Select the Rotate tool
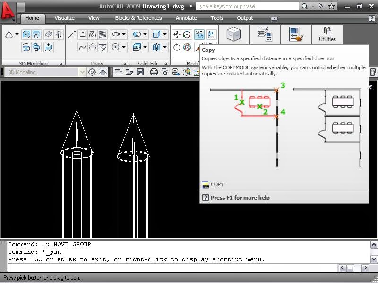This screenshot has height=283, width=378. click(x=177, y=47)
